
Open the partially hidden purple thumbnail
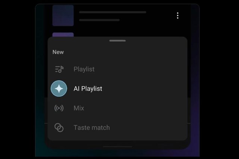[x=63, y=35]
